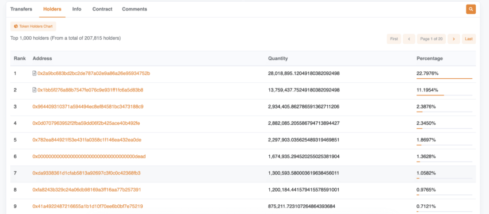The width and height of the screenshot is (489, 214).
Task: Jump to the First page
Action: click(x=394, y=39)
